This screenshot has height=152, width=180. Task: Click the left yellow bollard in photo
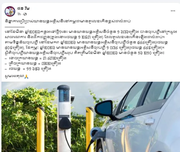tap(40, 129)
